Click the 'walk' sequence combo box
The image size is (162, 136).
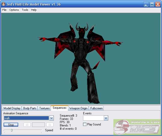tap(26, 118)
